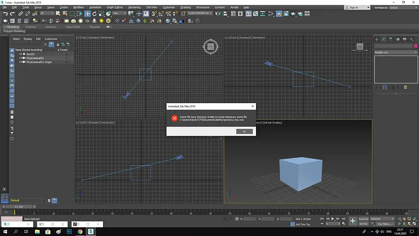Open the Utilities wrench panel icon
Screen dimensions: 419x236
[x=412, y=39]
